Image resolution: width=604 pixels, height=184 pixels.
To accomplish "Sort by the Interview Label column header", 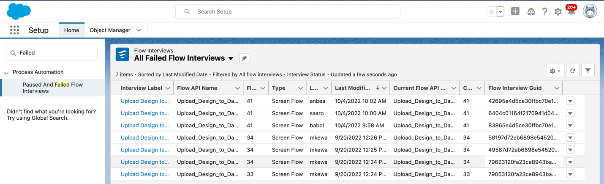I will pyautogui.click(x=141, y=88).
